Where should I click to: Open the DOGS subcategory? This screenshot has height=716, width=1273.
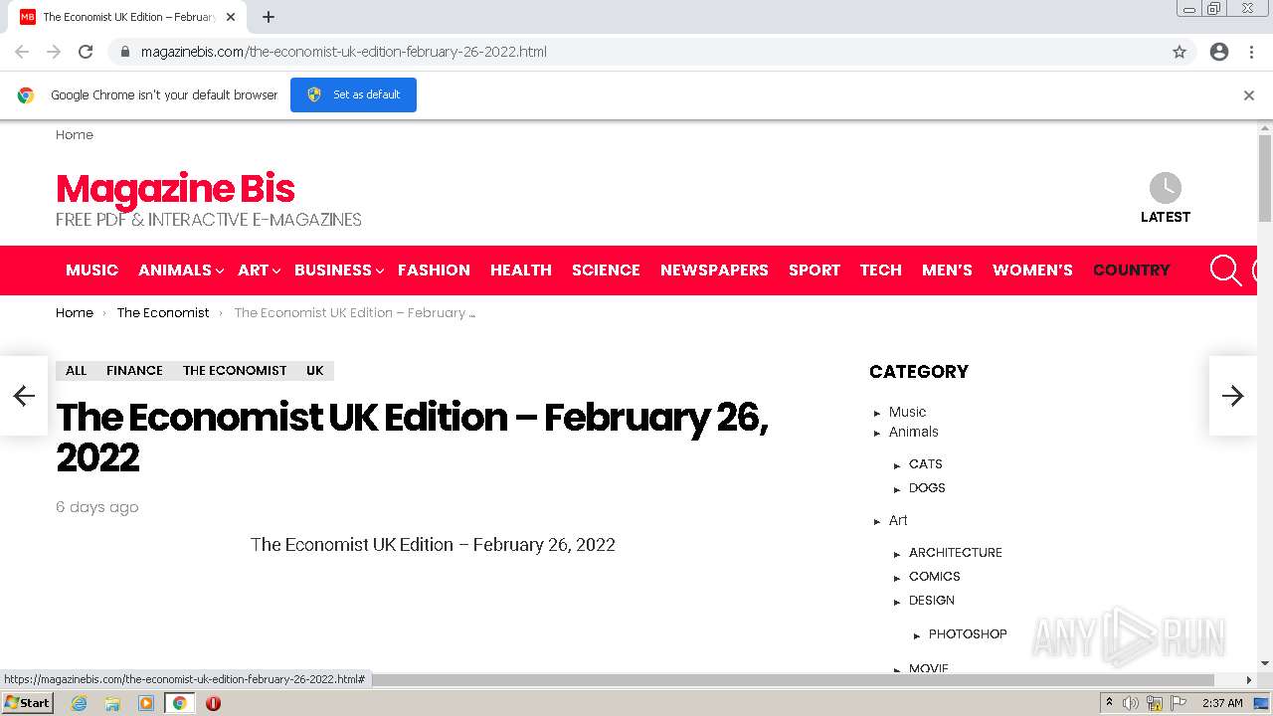click(x=927, y=488)
